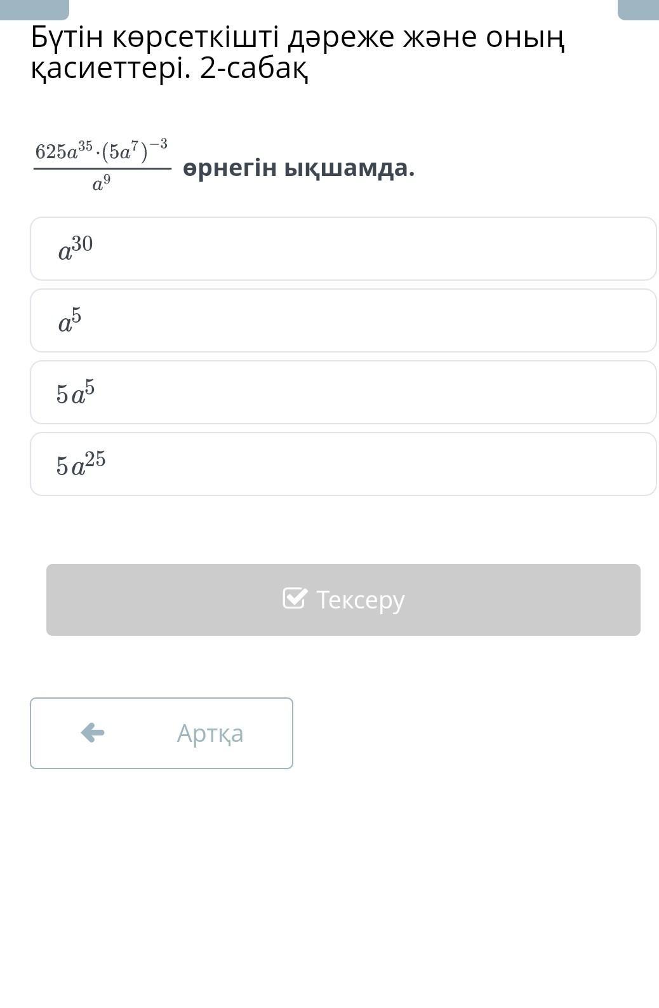Select the a³⁰ answer option
659x1008 pixels.
[343, 248]
